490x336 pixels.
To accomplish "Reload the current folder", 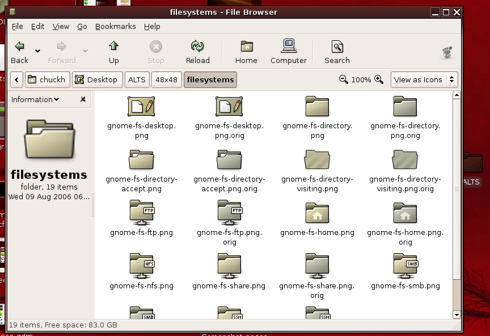I will point(197,52).
